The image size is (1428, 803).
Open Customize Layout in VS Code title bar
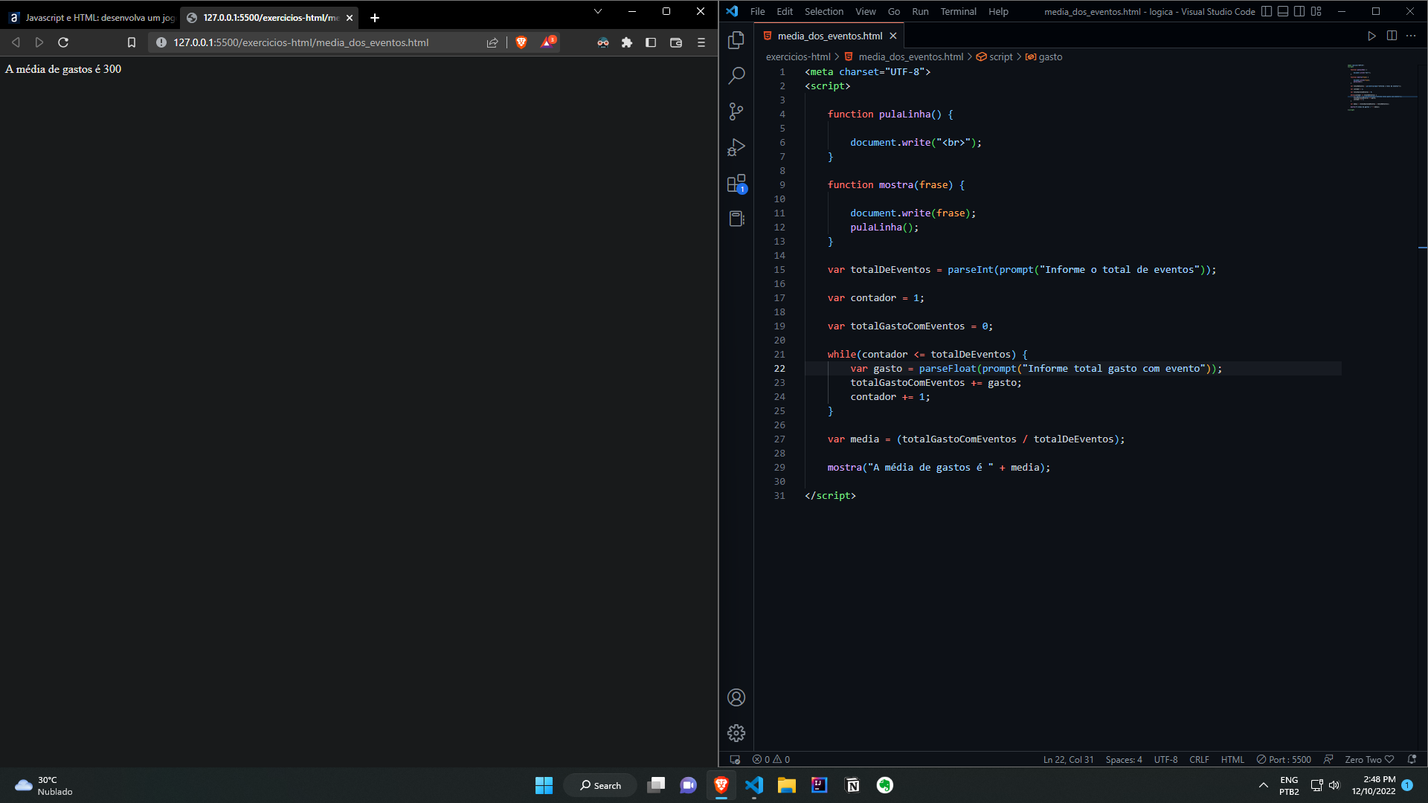pos(1316,11)
